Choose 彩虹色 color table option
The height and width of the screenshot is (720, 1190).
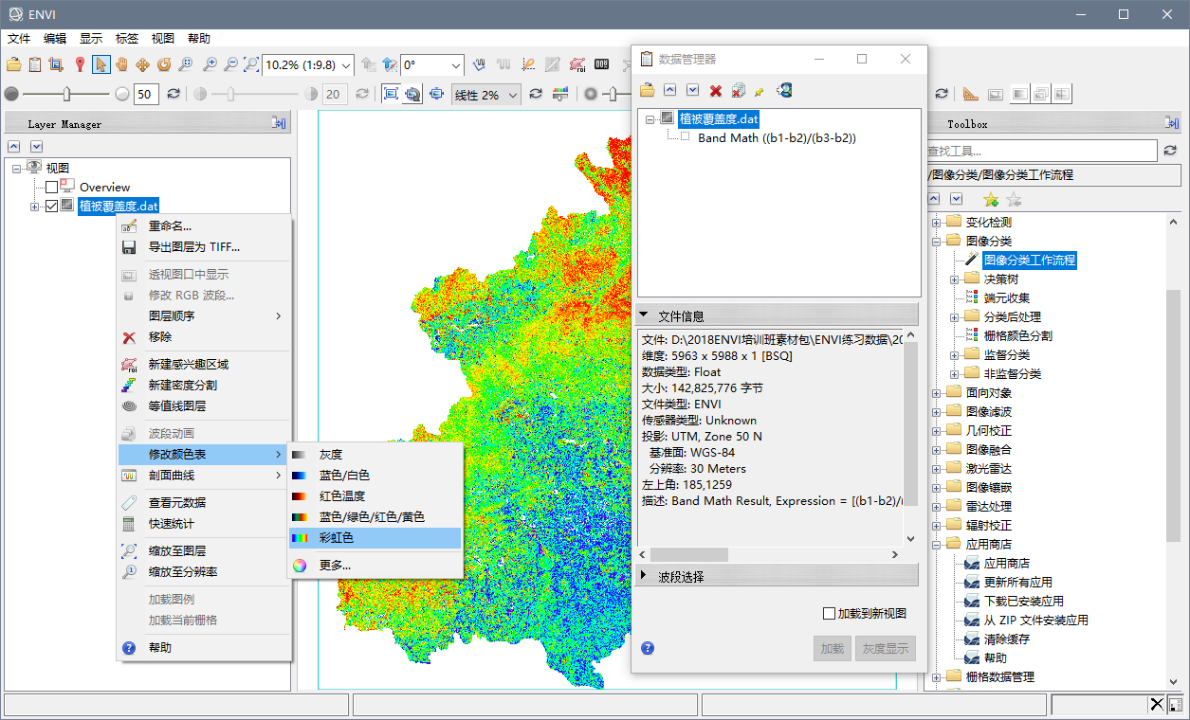click(x=337, y=538)
